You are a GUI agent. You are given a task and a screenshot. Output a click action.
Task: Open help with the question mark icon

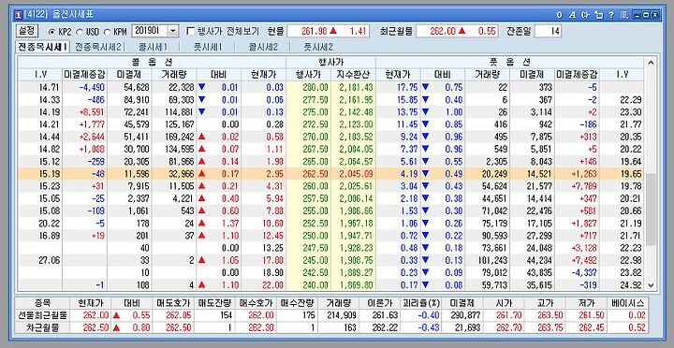click(610, 16)
